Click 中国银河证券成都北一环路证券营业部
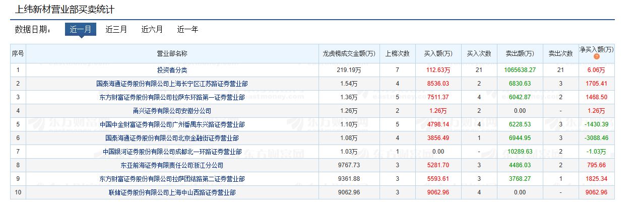Viewport: 633px width, 208px height. coord(172,152)
